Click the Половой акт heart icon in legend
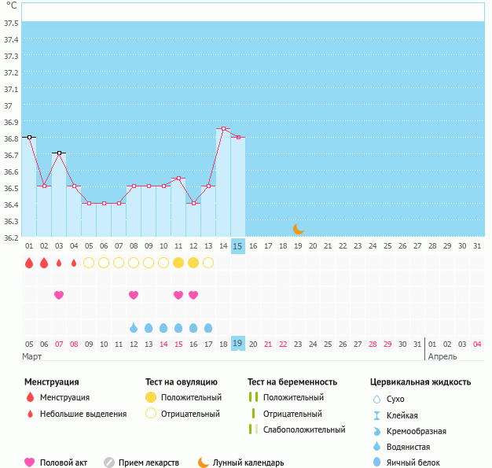Viewport: 492px width, 468px height. point(30,462)
